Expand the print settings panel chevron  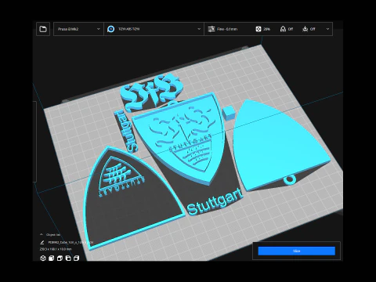point(327,29)
